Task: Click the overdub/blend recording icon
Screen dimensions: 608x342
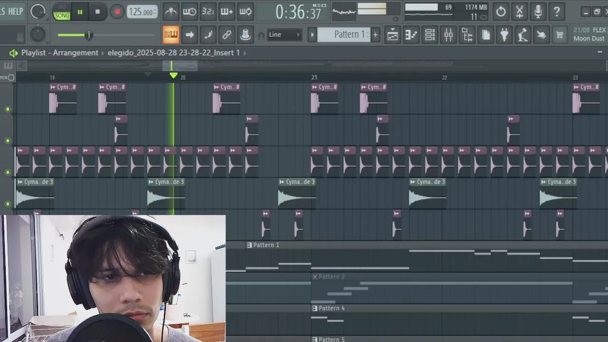Action: click(227, 11)
